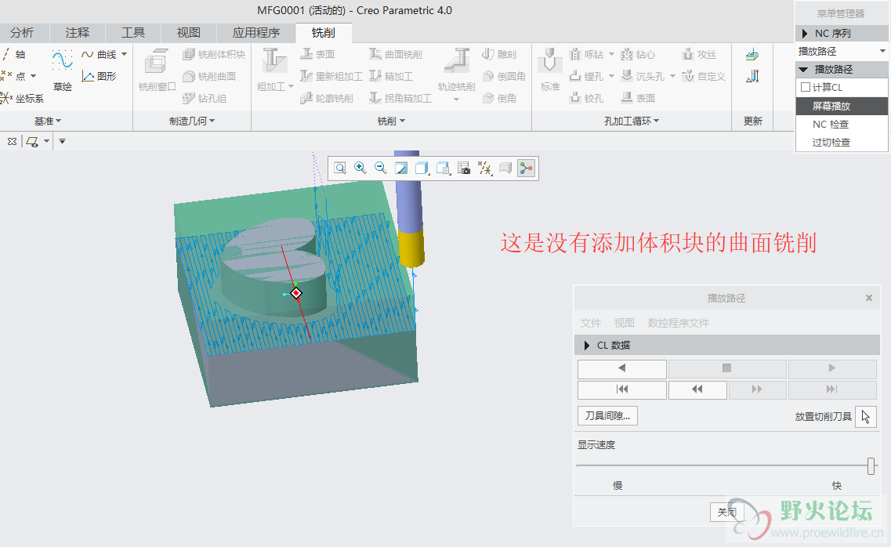Click the 铰孔 reaming tool
The image size is (891, 547).
[586, 98]
